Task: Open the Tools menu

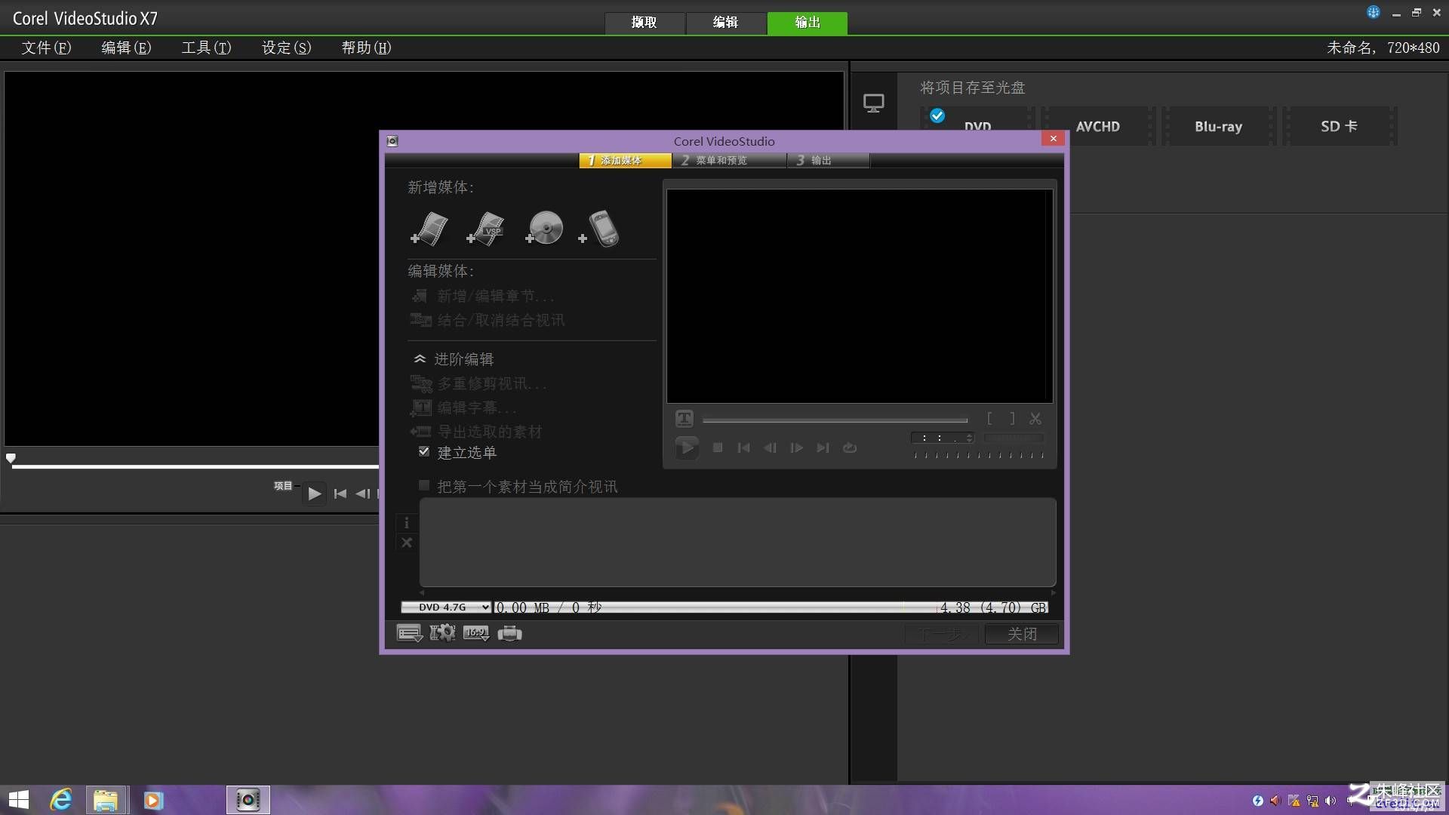Action: [206, 48]
